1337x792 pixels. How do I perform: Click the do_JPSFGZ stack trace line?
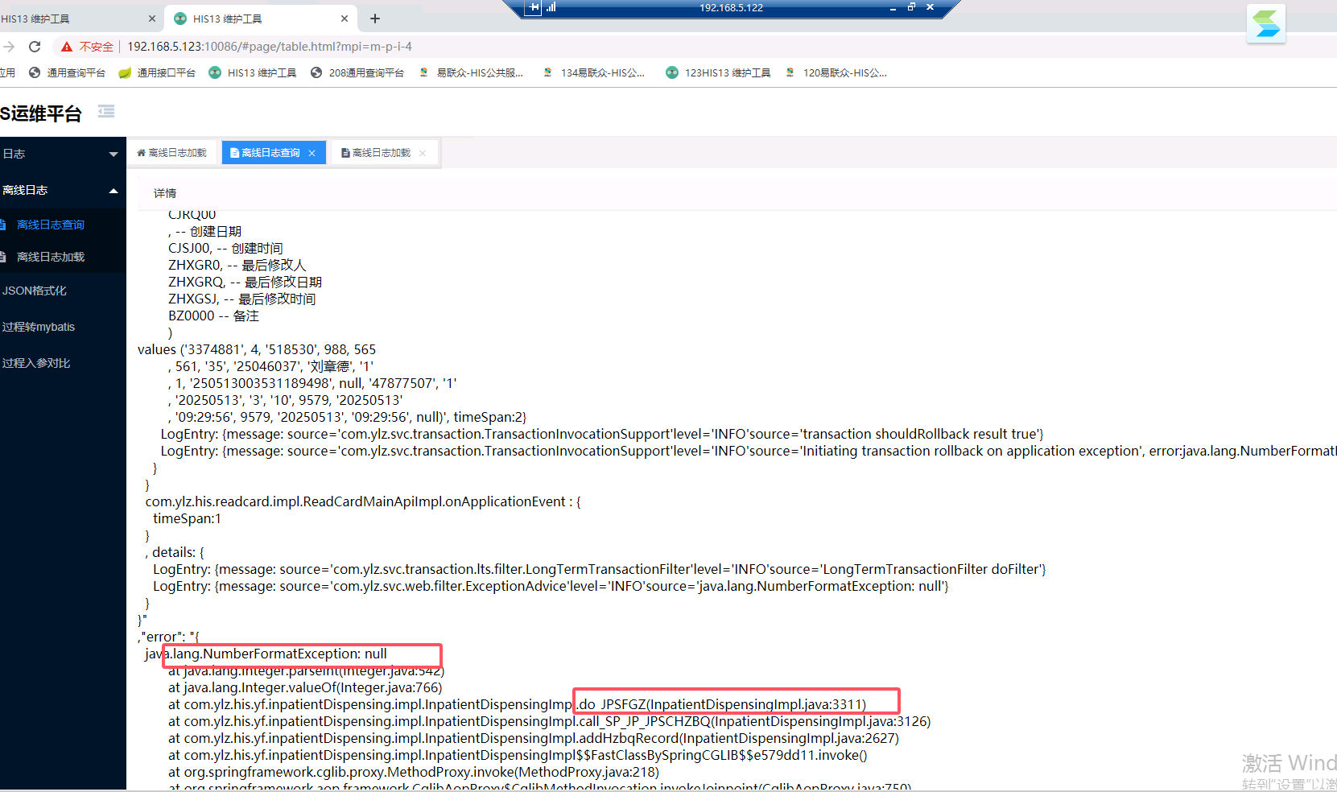click(517, 704)
